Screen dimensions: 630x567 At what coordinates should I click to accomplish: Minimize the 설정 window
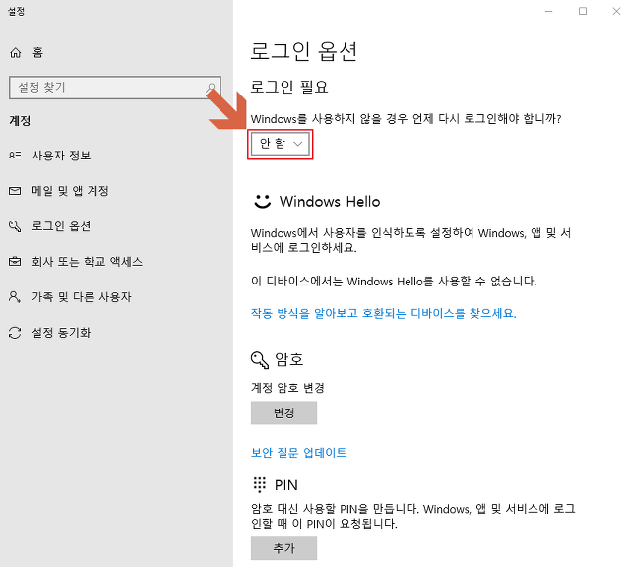coord(549,11)
